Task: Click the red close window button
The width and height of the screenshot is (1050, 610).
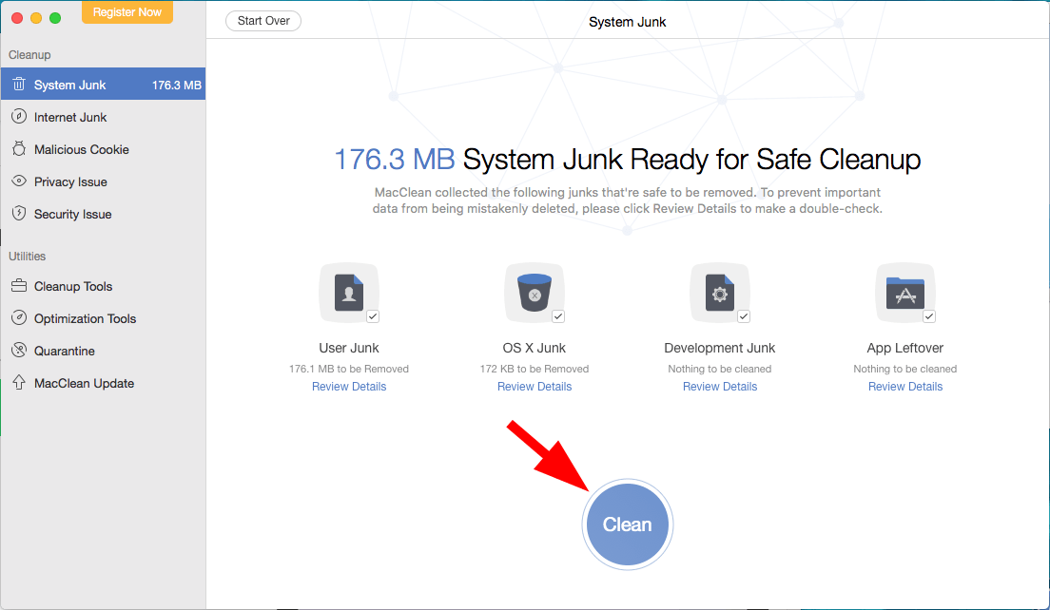Action: coord(17,18)
